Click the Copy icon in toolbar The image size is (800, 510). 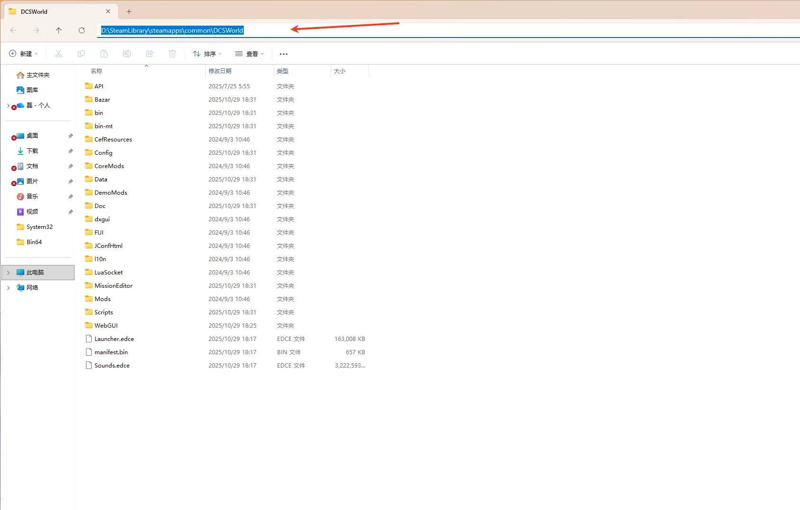click(x=81, y=54)
